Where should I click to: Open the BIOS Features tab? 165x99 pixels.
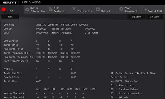tap(59, 10)
